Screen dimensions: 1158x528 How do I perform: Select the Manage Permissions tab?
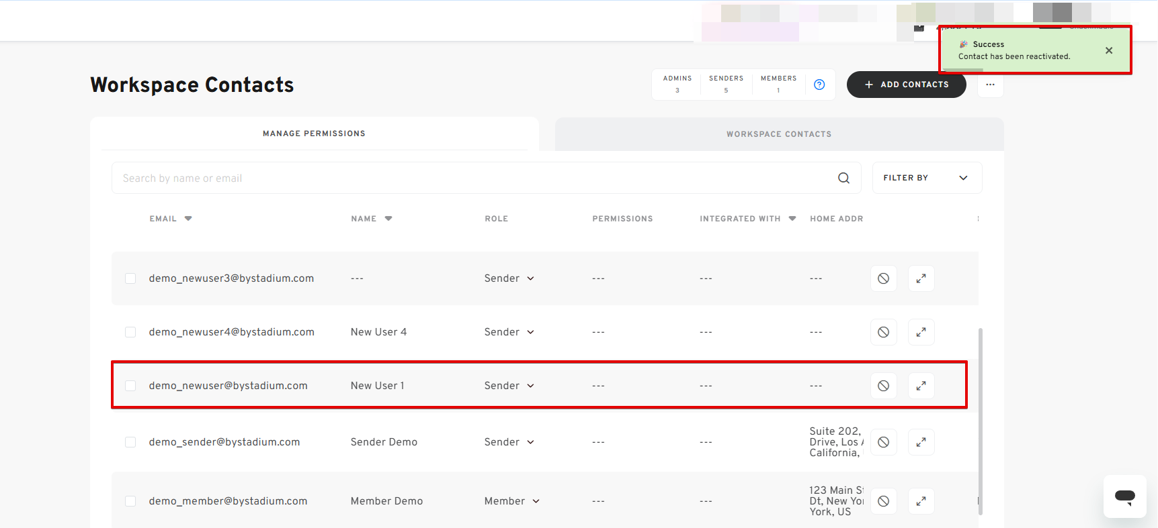coord(314,134)
